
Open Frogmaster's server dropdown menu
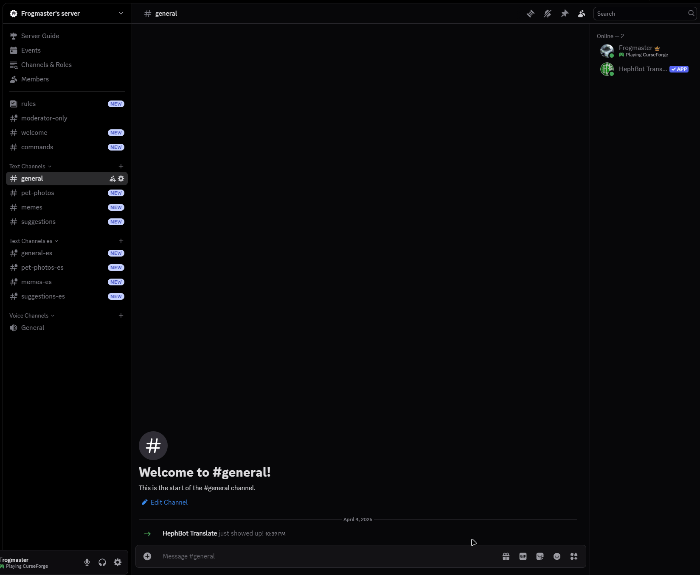pyautogui.click(x=121, y=13)
